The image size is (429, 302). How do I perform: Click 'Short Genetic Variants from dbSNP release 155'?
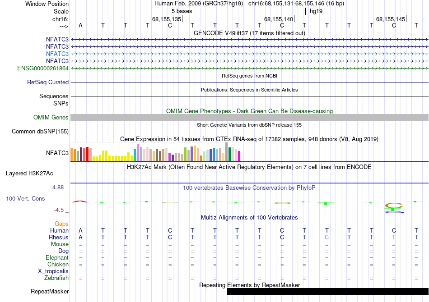pos(249,125)
